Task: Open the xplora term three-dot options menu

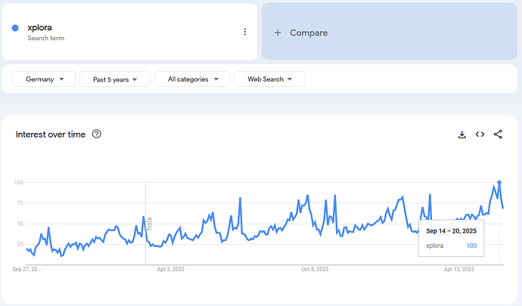Action: point(244,32)
